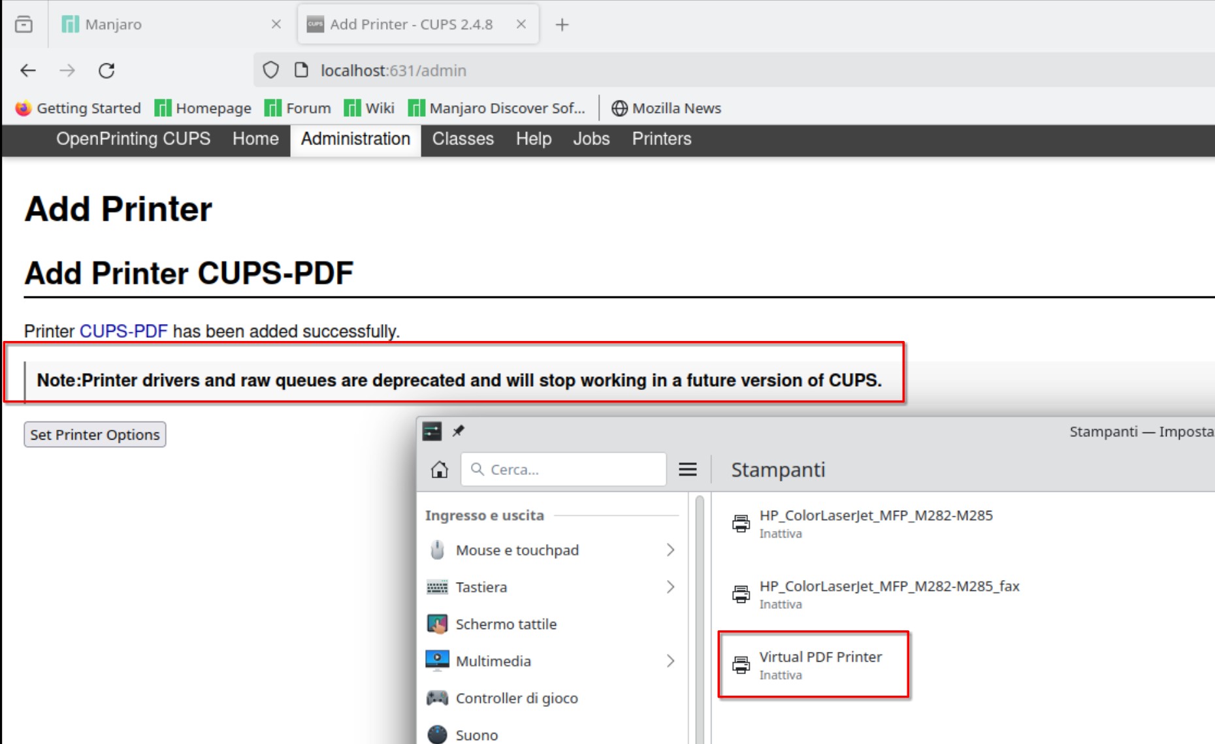Go to the CUPS Home tab
The height and width of the screenshot is (744, 1215).
tap(255, 139)
